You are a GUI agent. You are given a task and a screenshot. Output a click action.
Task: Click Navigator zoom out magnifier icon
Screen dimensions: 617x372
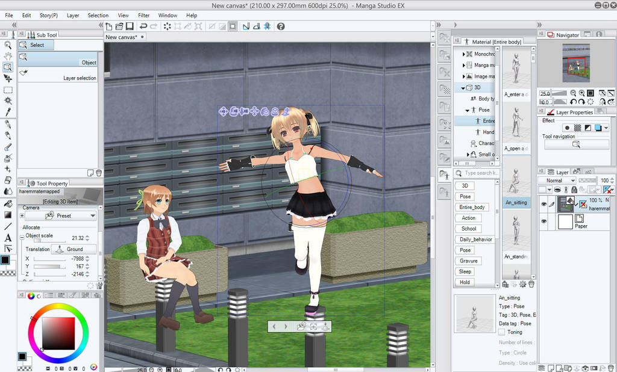573,93
